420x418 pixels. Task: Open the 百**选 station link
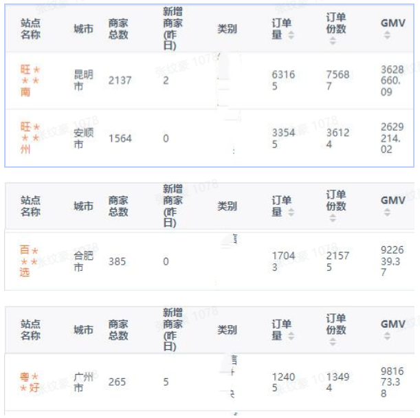pyautogui.click(x=30, y=261)
